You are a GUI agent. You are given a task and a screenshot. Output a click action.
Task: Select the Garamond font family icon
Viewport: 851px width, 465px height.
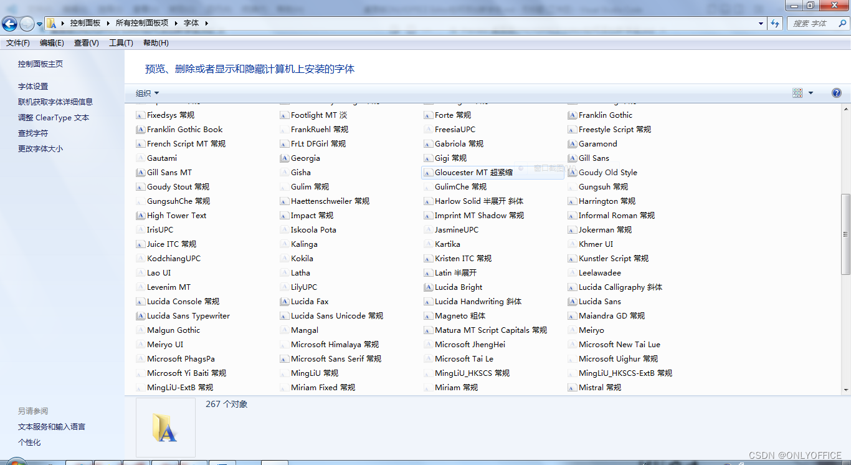tap(573, 144)
